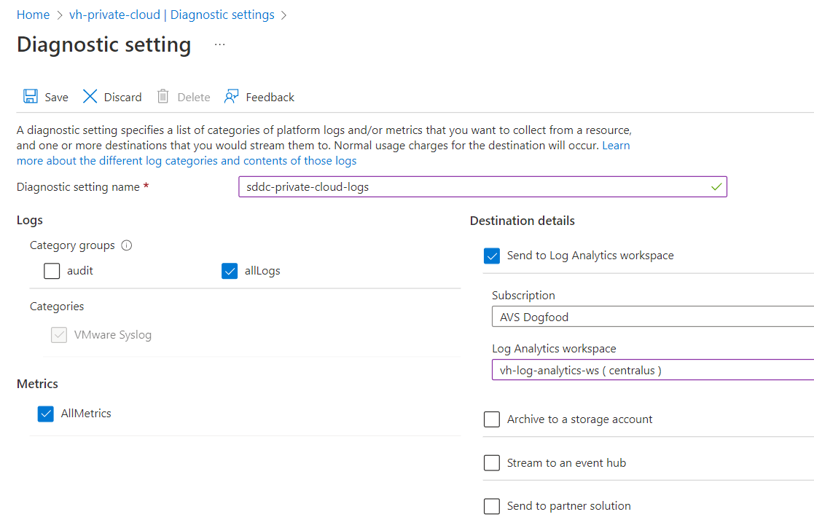Screen dimensions: 814x517
Task: Click breadcrumb chevron after Diagnostic settings
Action: point(283,15)
